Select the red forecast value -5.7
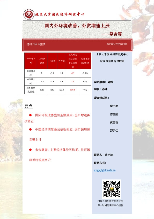This screenshot has width=154, height=219. tap(73, 73)
